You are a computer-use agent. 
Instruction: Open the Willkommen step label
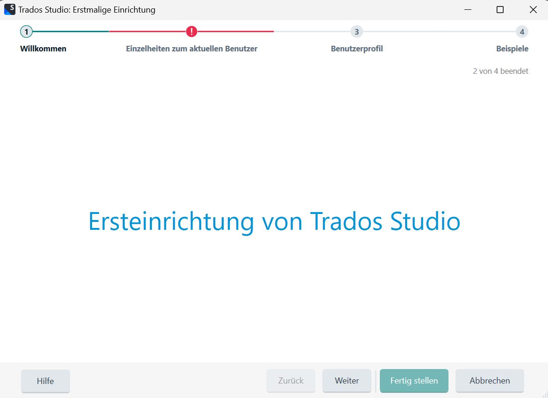point(43,49)
